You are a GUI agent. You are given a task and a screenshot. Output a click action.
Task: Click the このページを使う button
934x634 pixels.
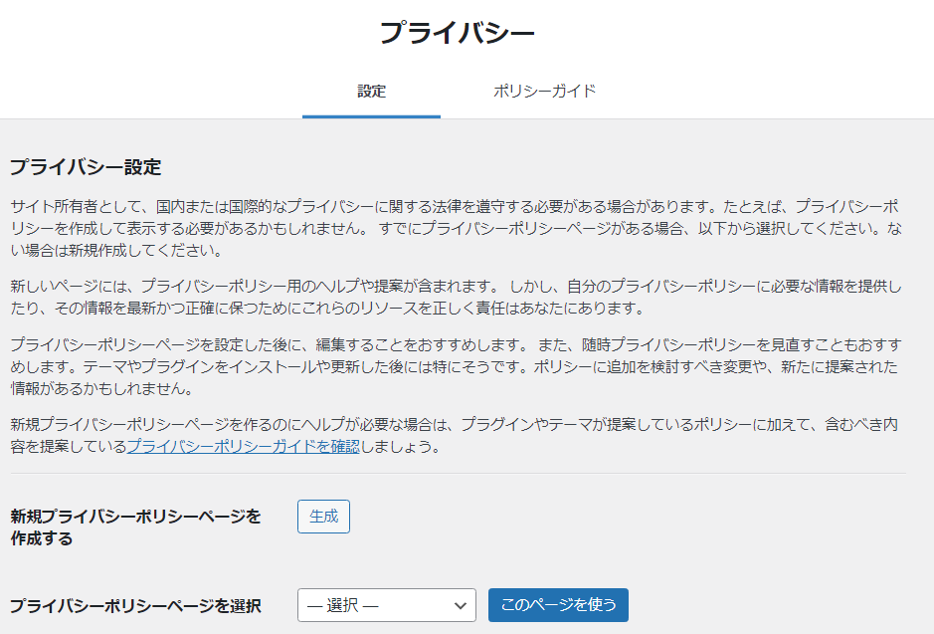coord(558,605)
